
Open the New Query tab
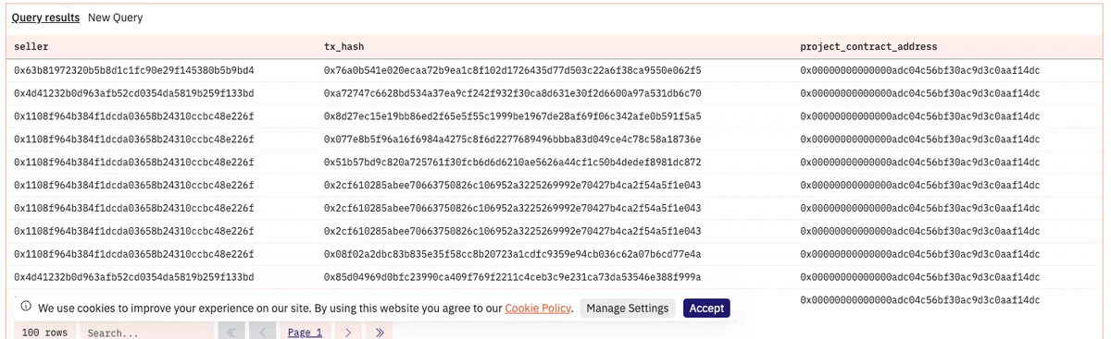tap(116, 18)
